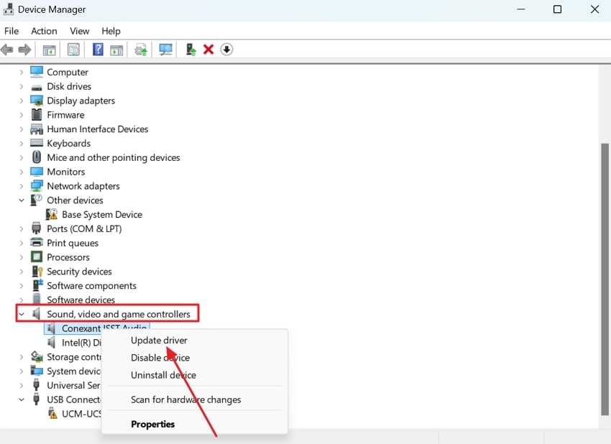The width and height of the screenshot is (611, 444).
Task: Open the View menu
Action: point(80,31)
